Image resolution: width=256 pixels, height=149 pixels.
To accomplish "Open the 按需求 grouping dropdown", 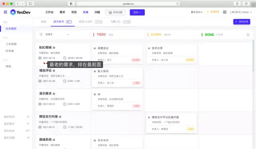I will pos(57,34).
